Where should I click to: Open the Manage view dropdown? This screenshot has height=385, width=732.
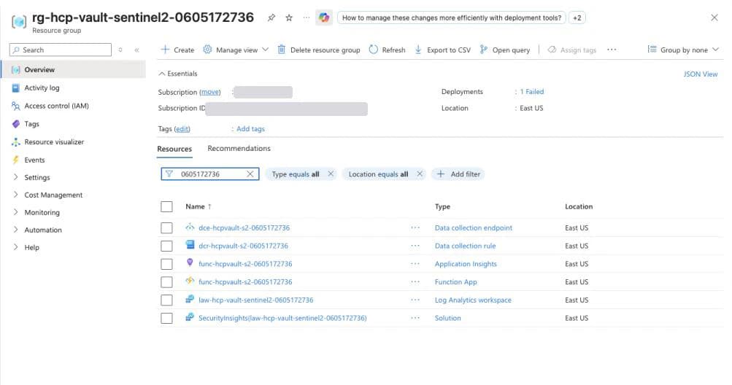point(236,50)
